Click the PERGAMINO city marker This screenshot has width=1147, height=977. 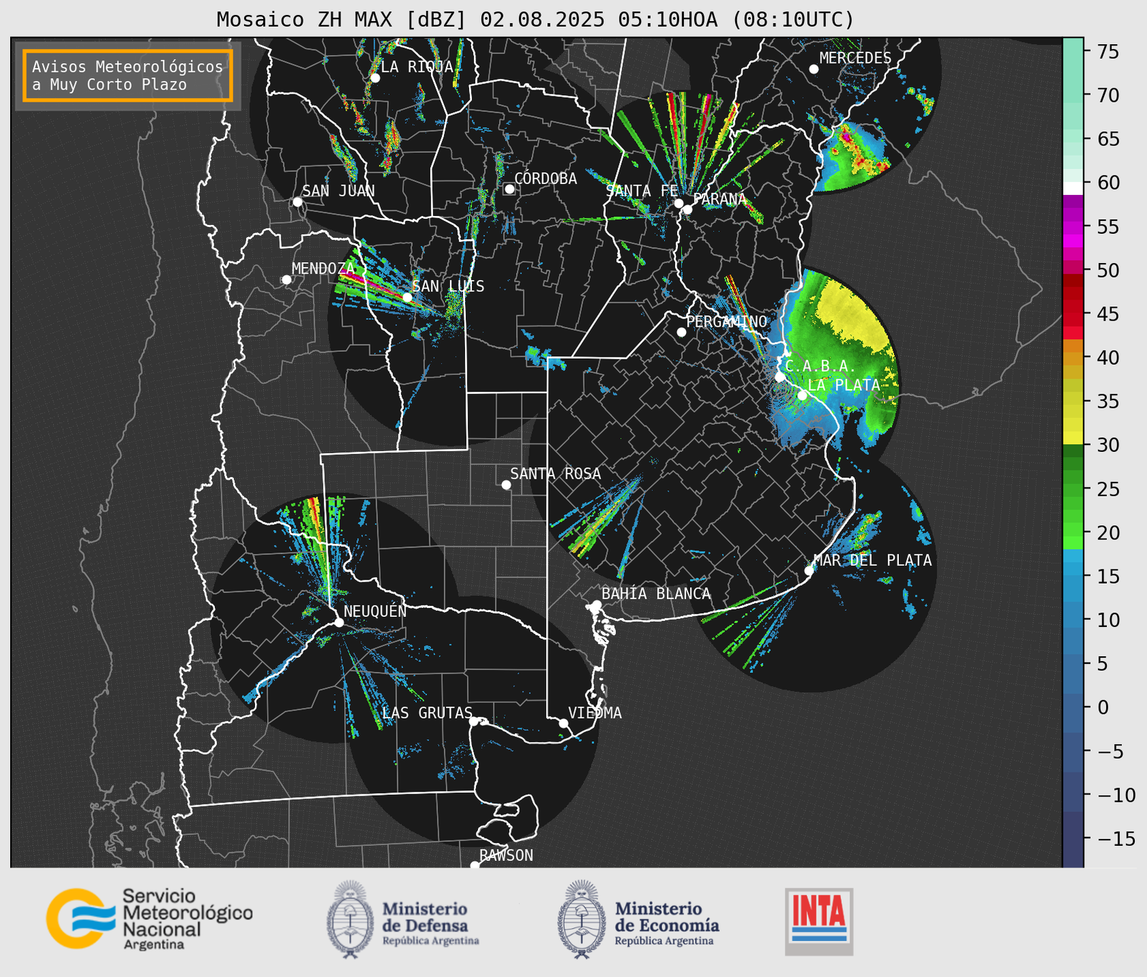tap(681, 332)
